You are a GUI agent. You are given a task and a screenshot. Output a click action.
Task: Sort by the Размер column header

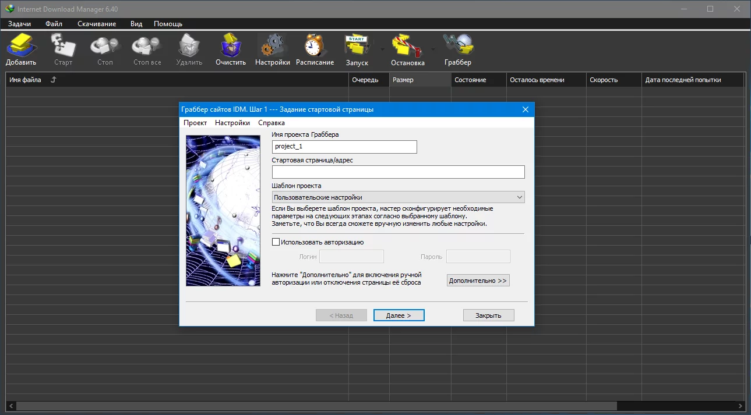point(420,80)
